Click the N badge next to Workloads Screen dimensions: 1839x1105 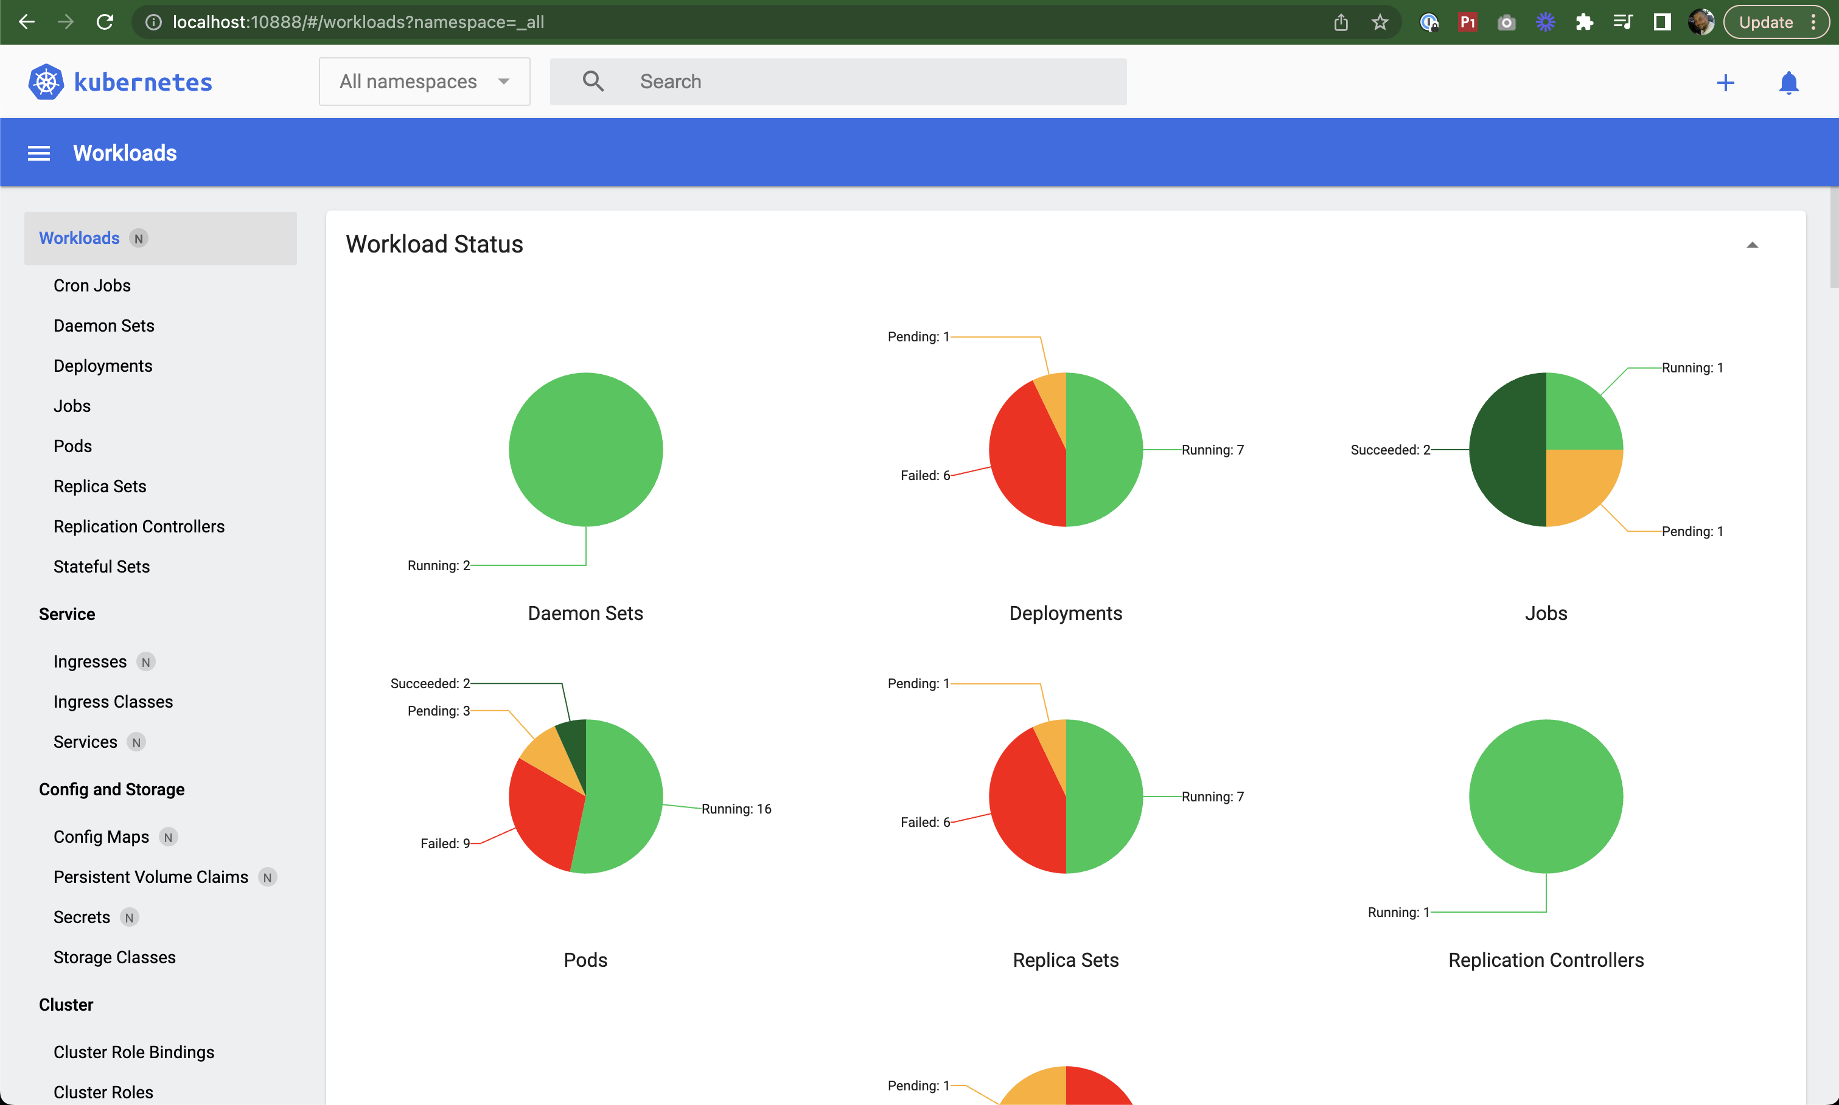tap(139, 239)
